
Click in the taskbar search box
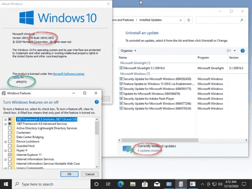[x=51, y=184]
